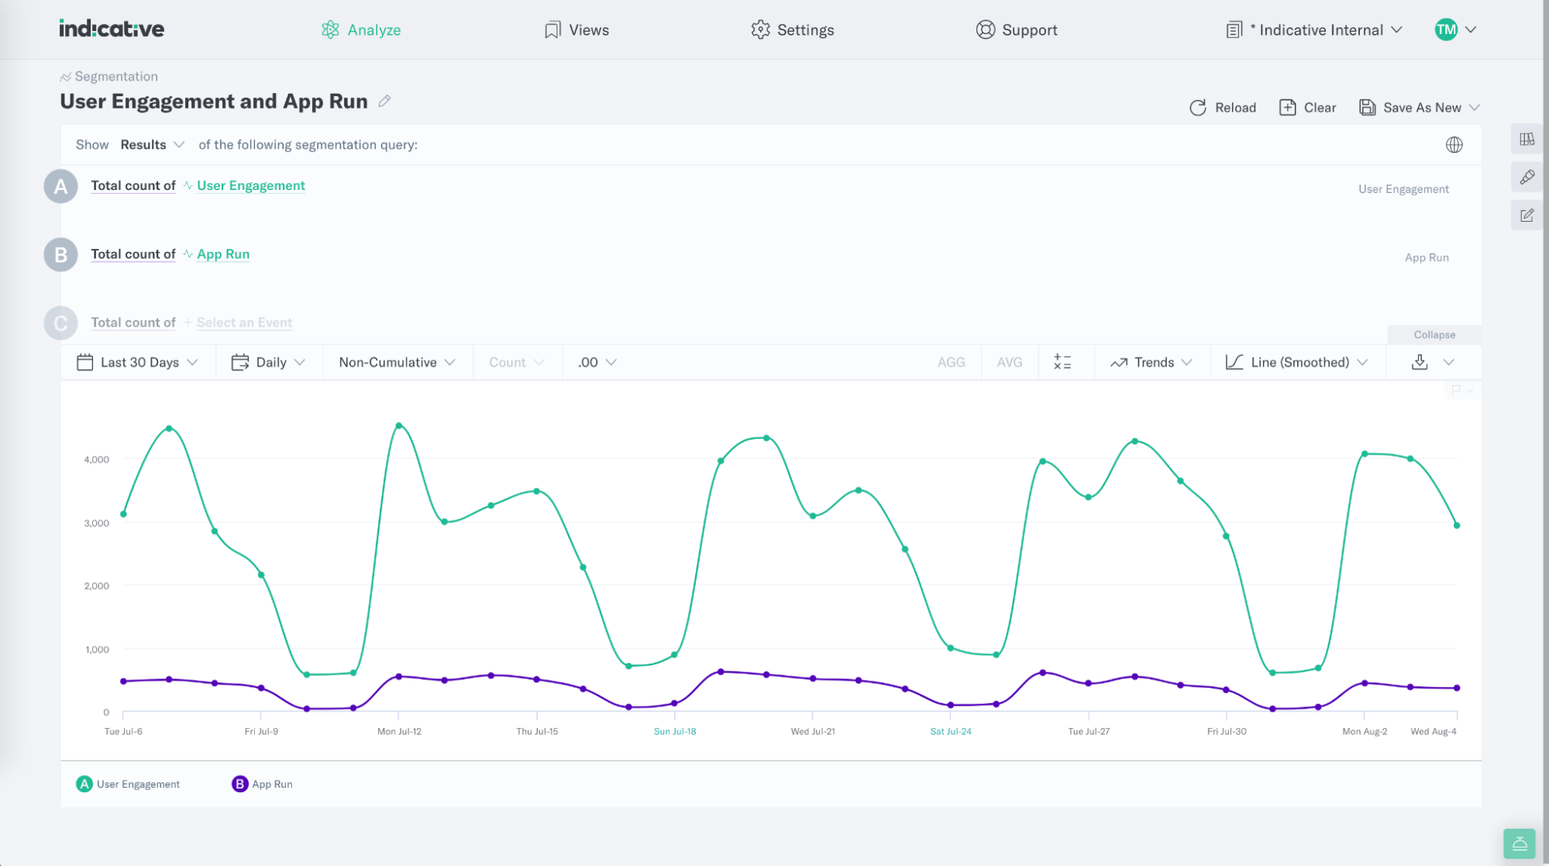Click the Support lifebuoy icon

click(985, 29)
